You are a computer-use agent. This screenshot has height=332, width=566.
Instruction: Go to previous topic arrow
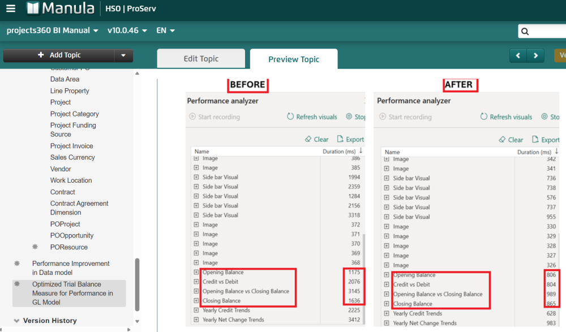518,55
